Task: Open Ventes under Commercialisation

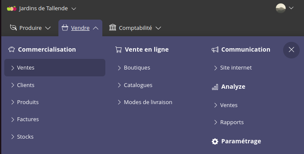Action: tap(55, 68)
